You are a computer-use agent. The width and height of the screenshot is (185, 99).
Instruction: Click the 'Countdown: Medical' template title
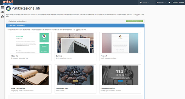[108, 88]
